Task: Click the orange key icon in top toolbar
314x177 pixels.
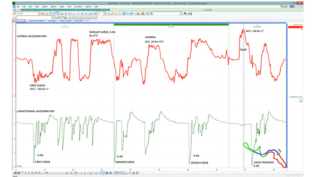Action: (112, 14)
